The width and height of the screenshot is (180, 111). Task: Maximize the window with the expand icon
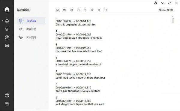coord(169,3)
